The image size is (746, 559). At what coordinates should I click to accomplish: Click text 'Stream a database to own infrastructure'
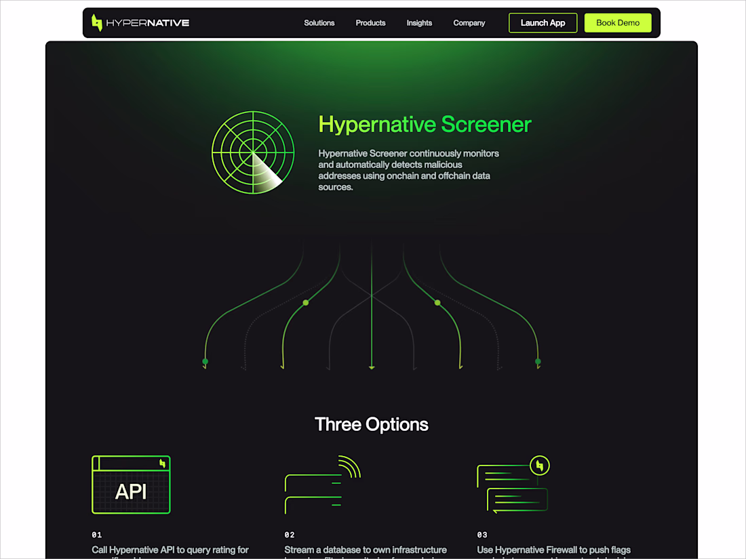pyautogui.click(x=366, y=550)
